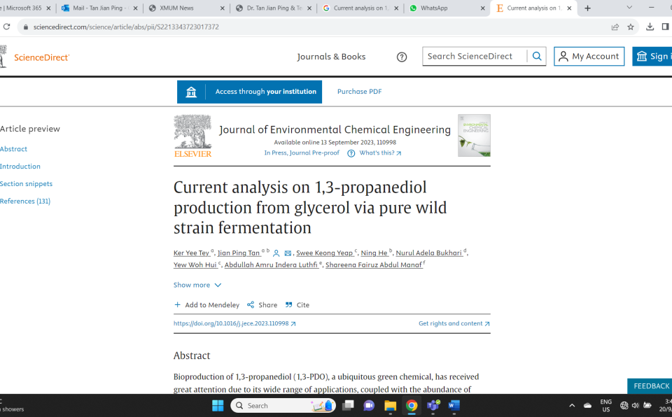672x417 pixels.
Task: Click Access through your institution button
Action: (249, 92)
